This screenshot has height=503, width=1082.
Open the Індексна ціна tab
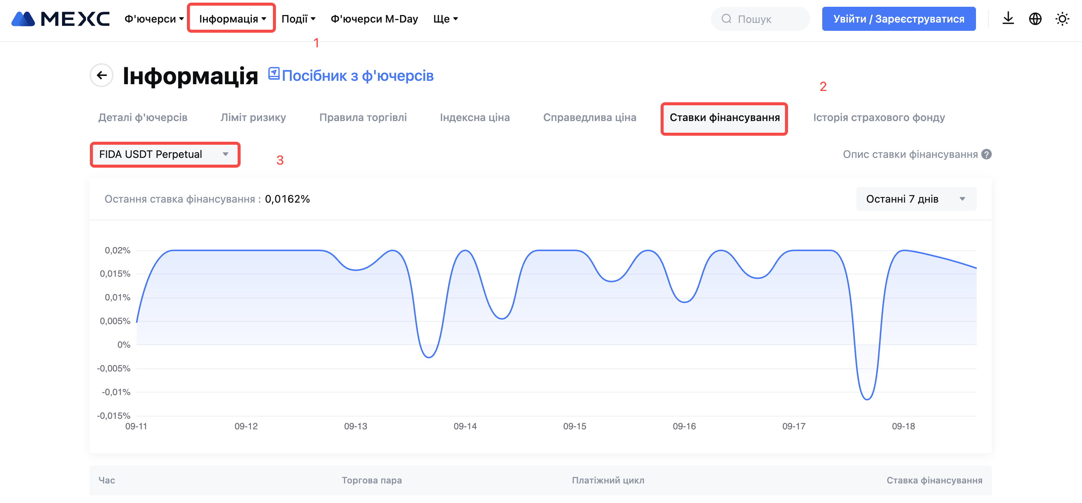(474, 118)
